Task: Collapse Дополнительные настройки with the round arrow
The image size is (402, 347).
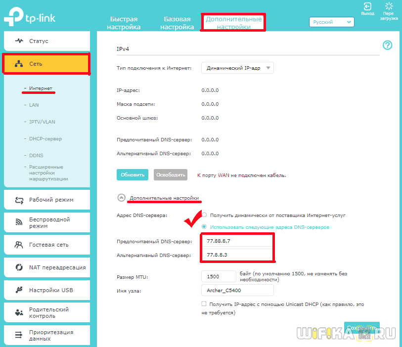Action: pyautogui.click(x=121, y=198)
